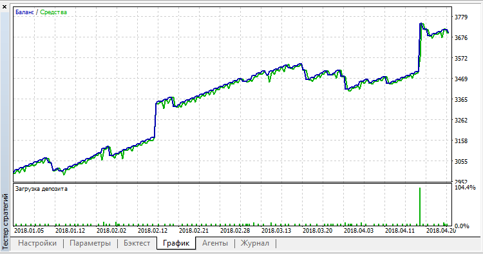Viewport: 483px width, 254px height.
Task: Click the Средства legend label
Action: (x=53, y=12)
